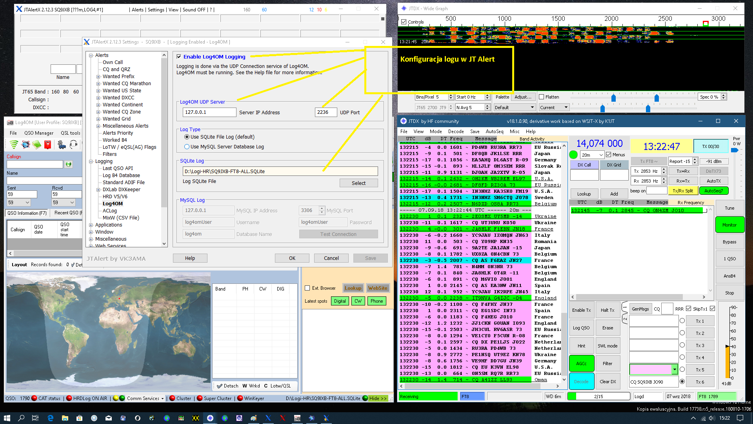Toggle the Menus checkbox in JTDX
This screenshot has height=424, width=753.
pyautogui.click(x=609, y=155)
